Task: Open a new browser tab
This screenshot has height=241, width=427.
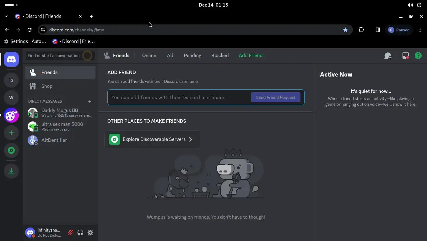Action: tap(92, 16)
